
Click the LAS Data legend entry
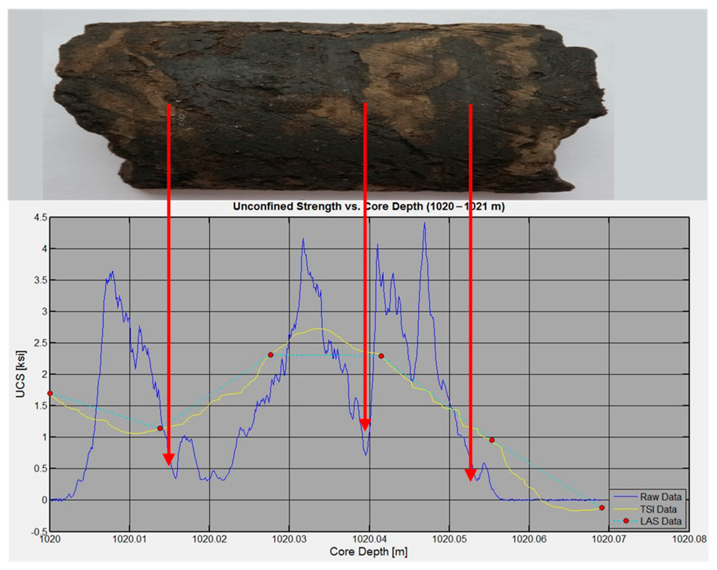660,521
